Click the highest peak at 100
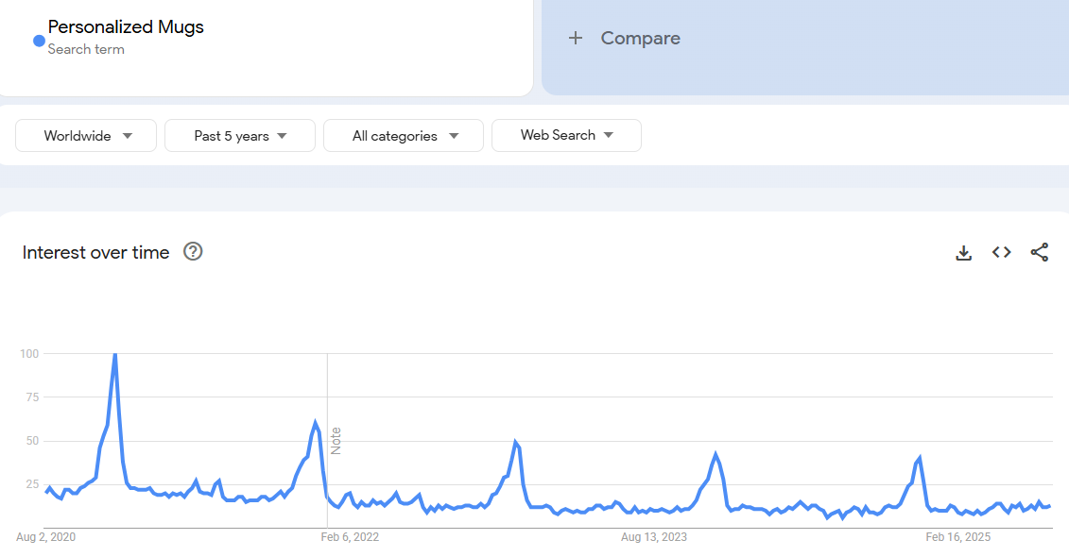This screenshot has width=1069, height=557. [114, 355]
